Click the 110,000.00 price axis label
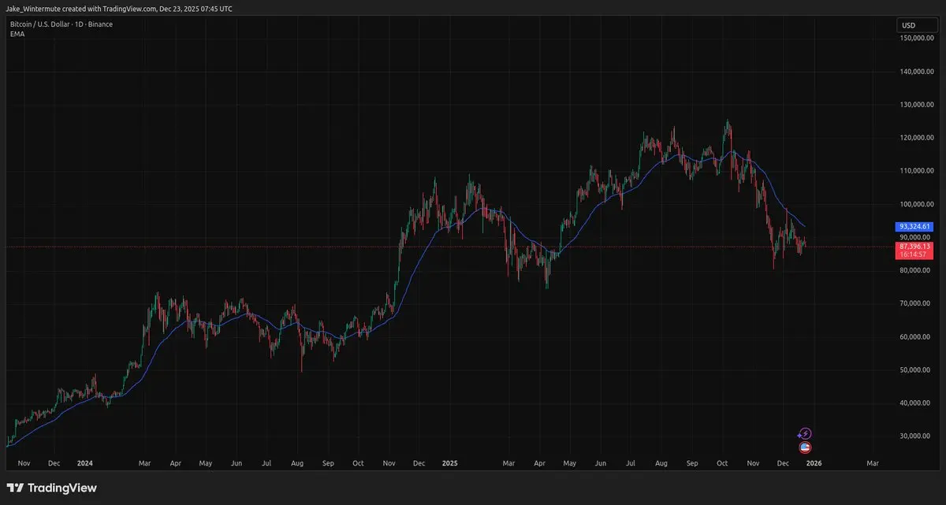The height and width of the screenshot is (505, 946). [918, 171]
